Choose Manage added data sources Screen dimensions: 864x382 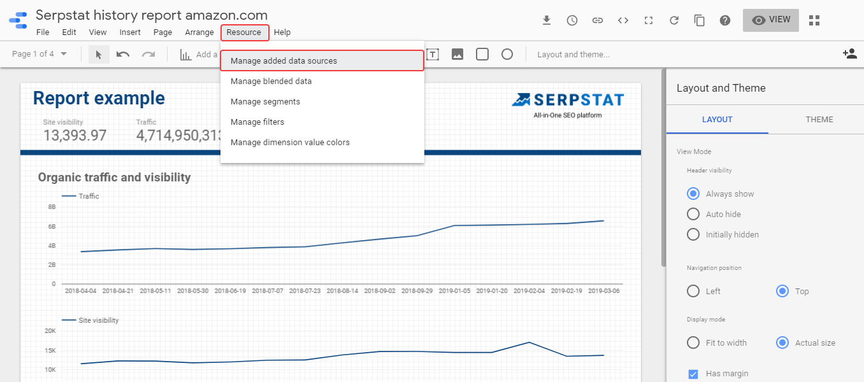coord(322,60)
